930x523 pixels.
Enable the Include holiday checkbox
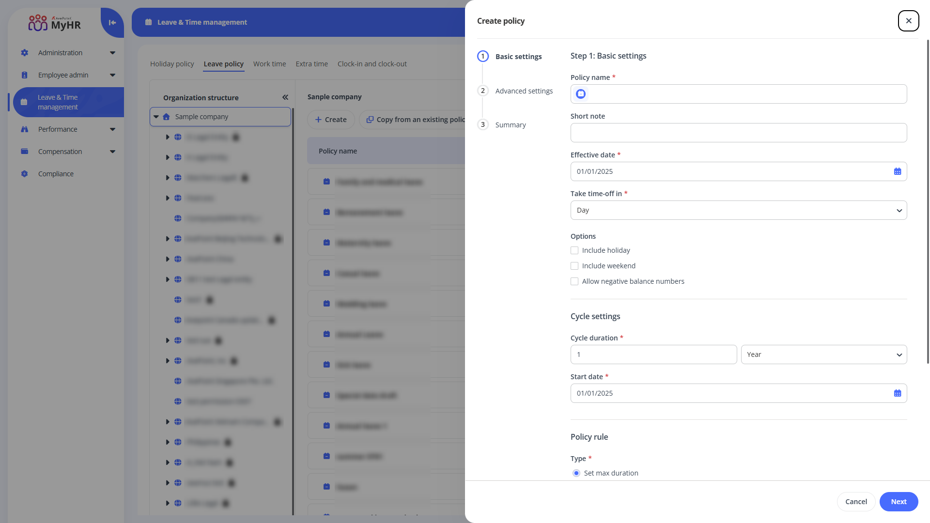pos(574,250)
